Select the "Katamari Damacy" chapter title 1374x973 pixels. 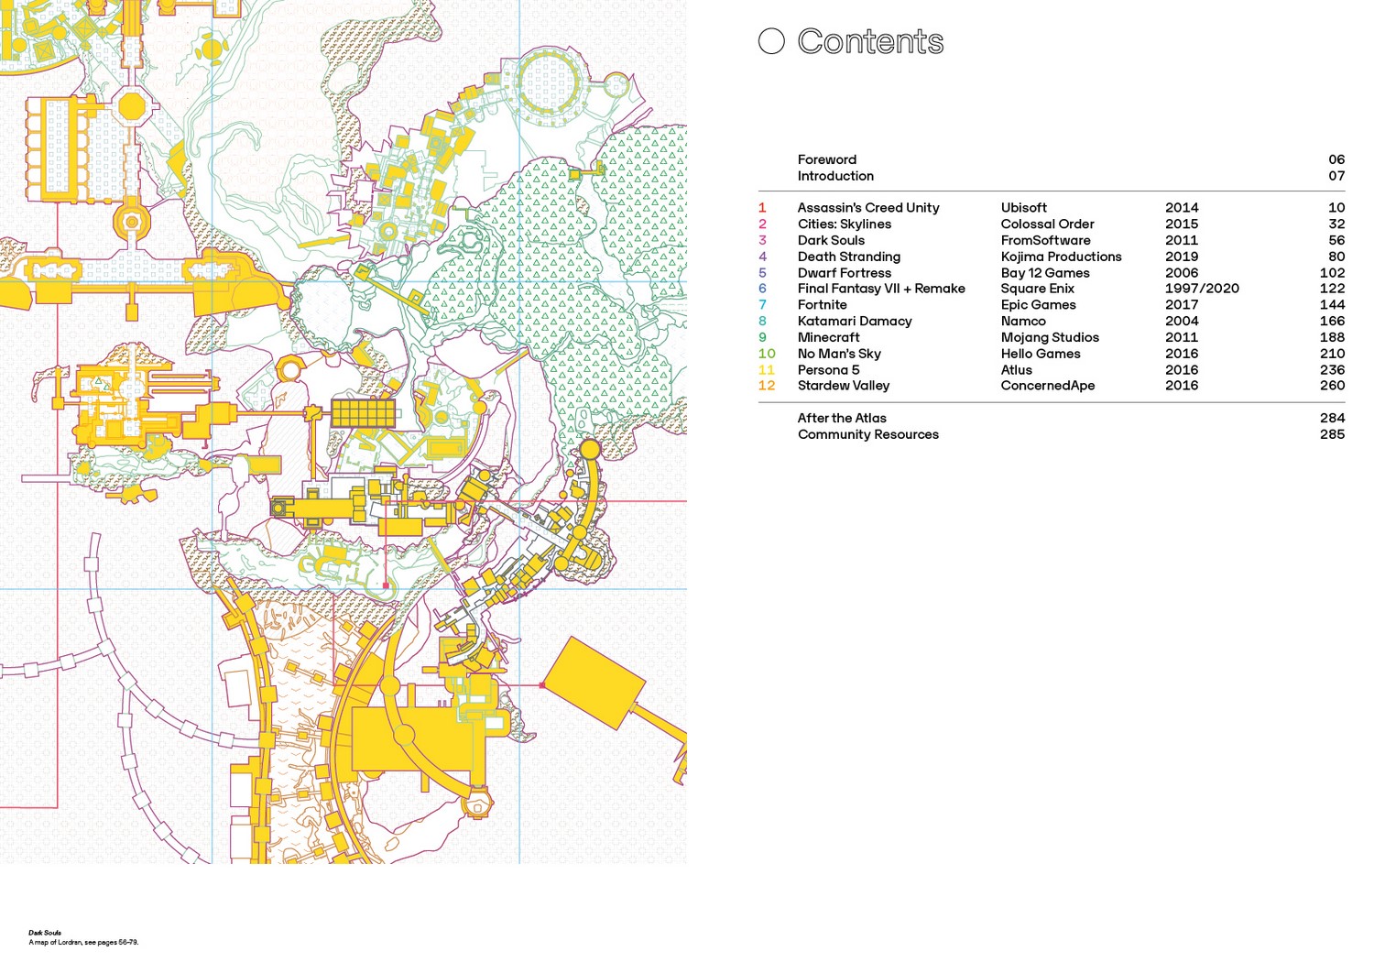point(855,322)
